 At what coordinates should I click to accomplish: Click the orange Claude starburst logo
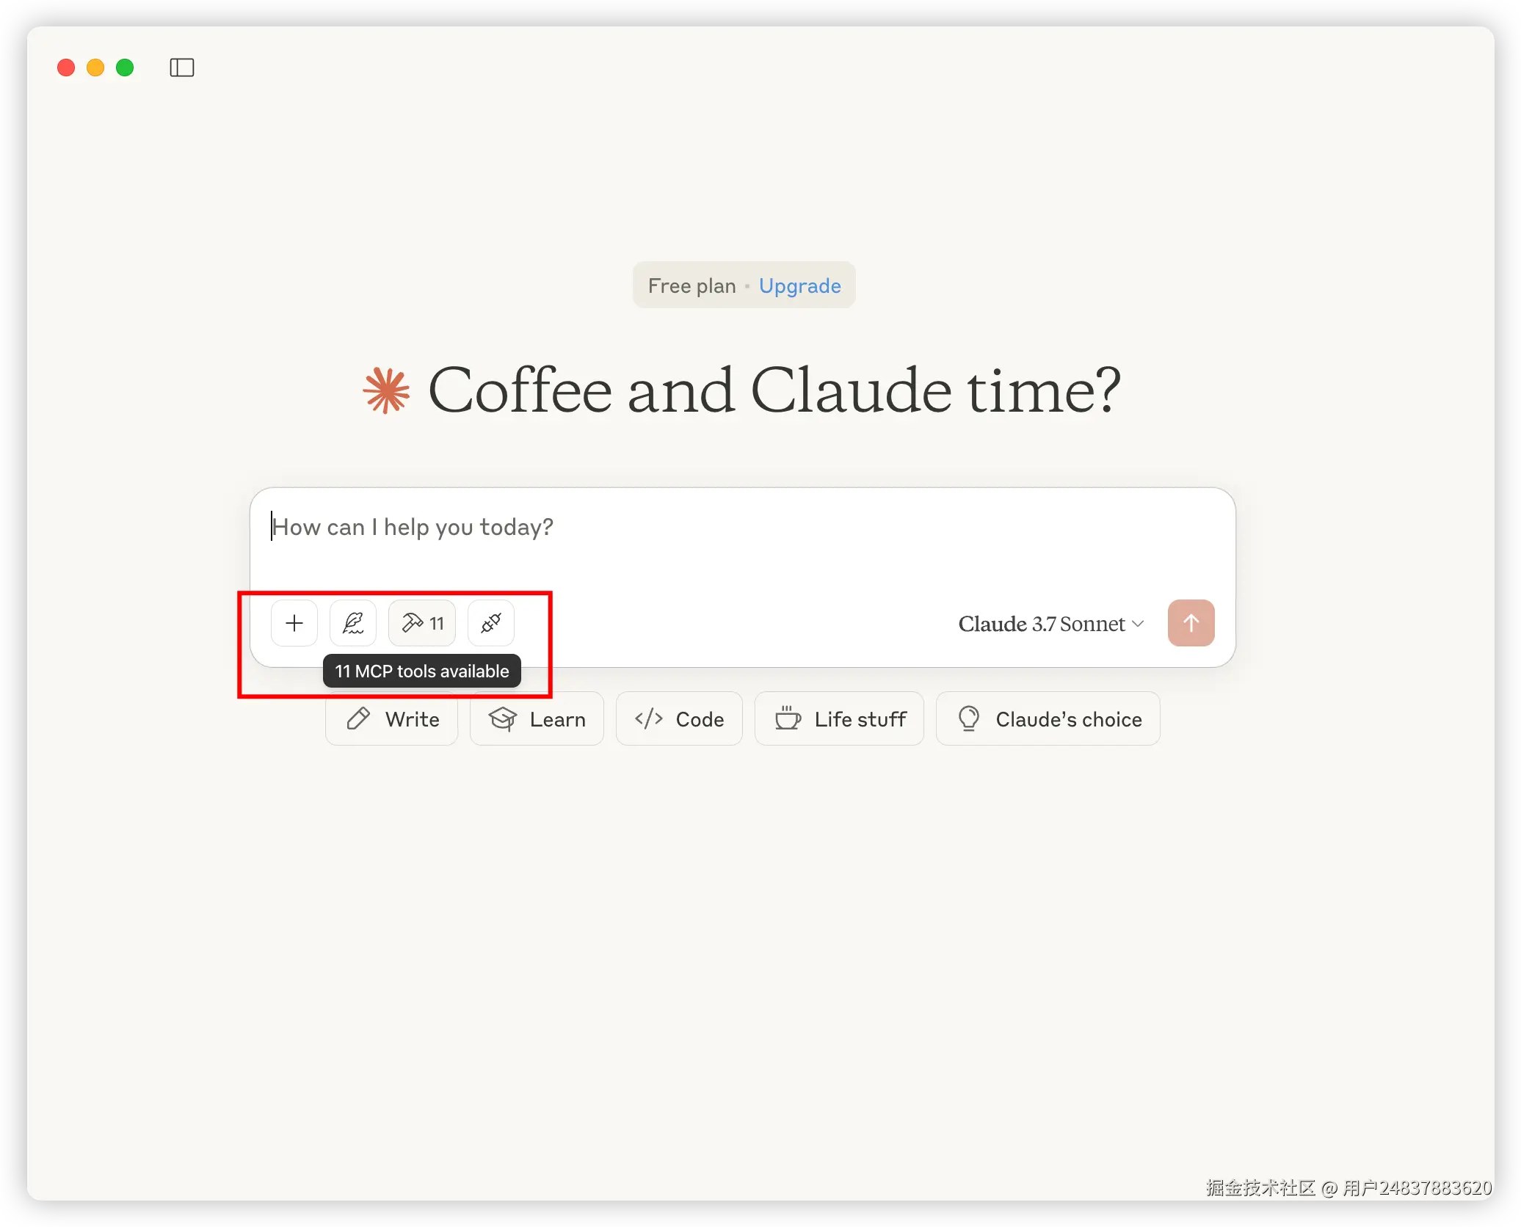pos(386,390)
